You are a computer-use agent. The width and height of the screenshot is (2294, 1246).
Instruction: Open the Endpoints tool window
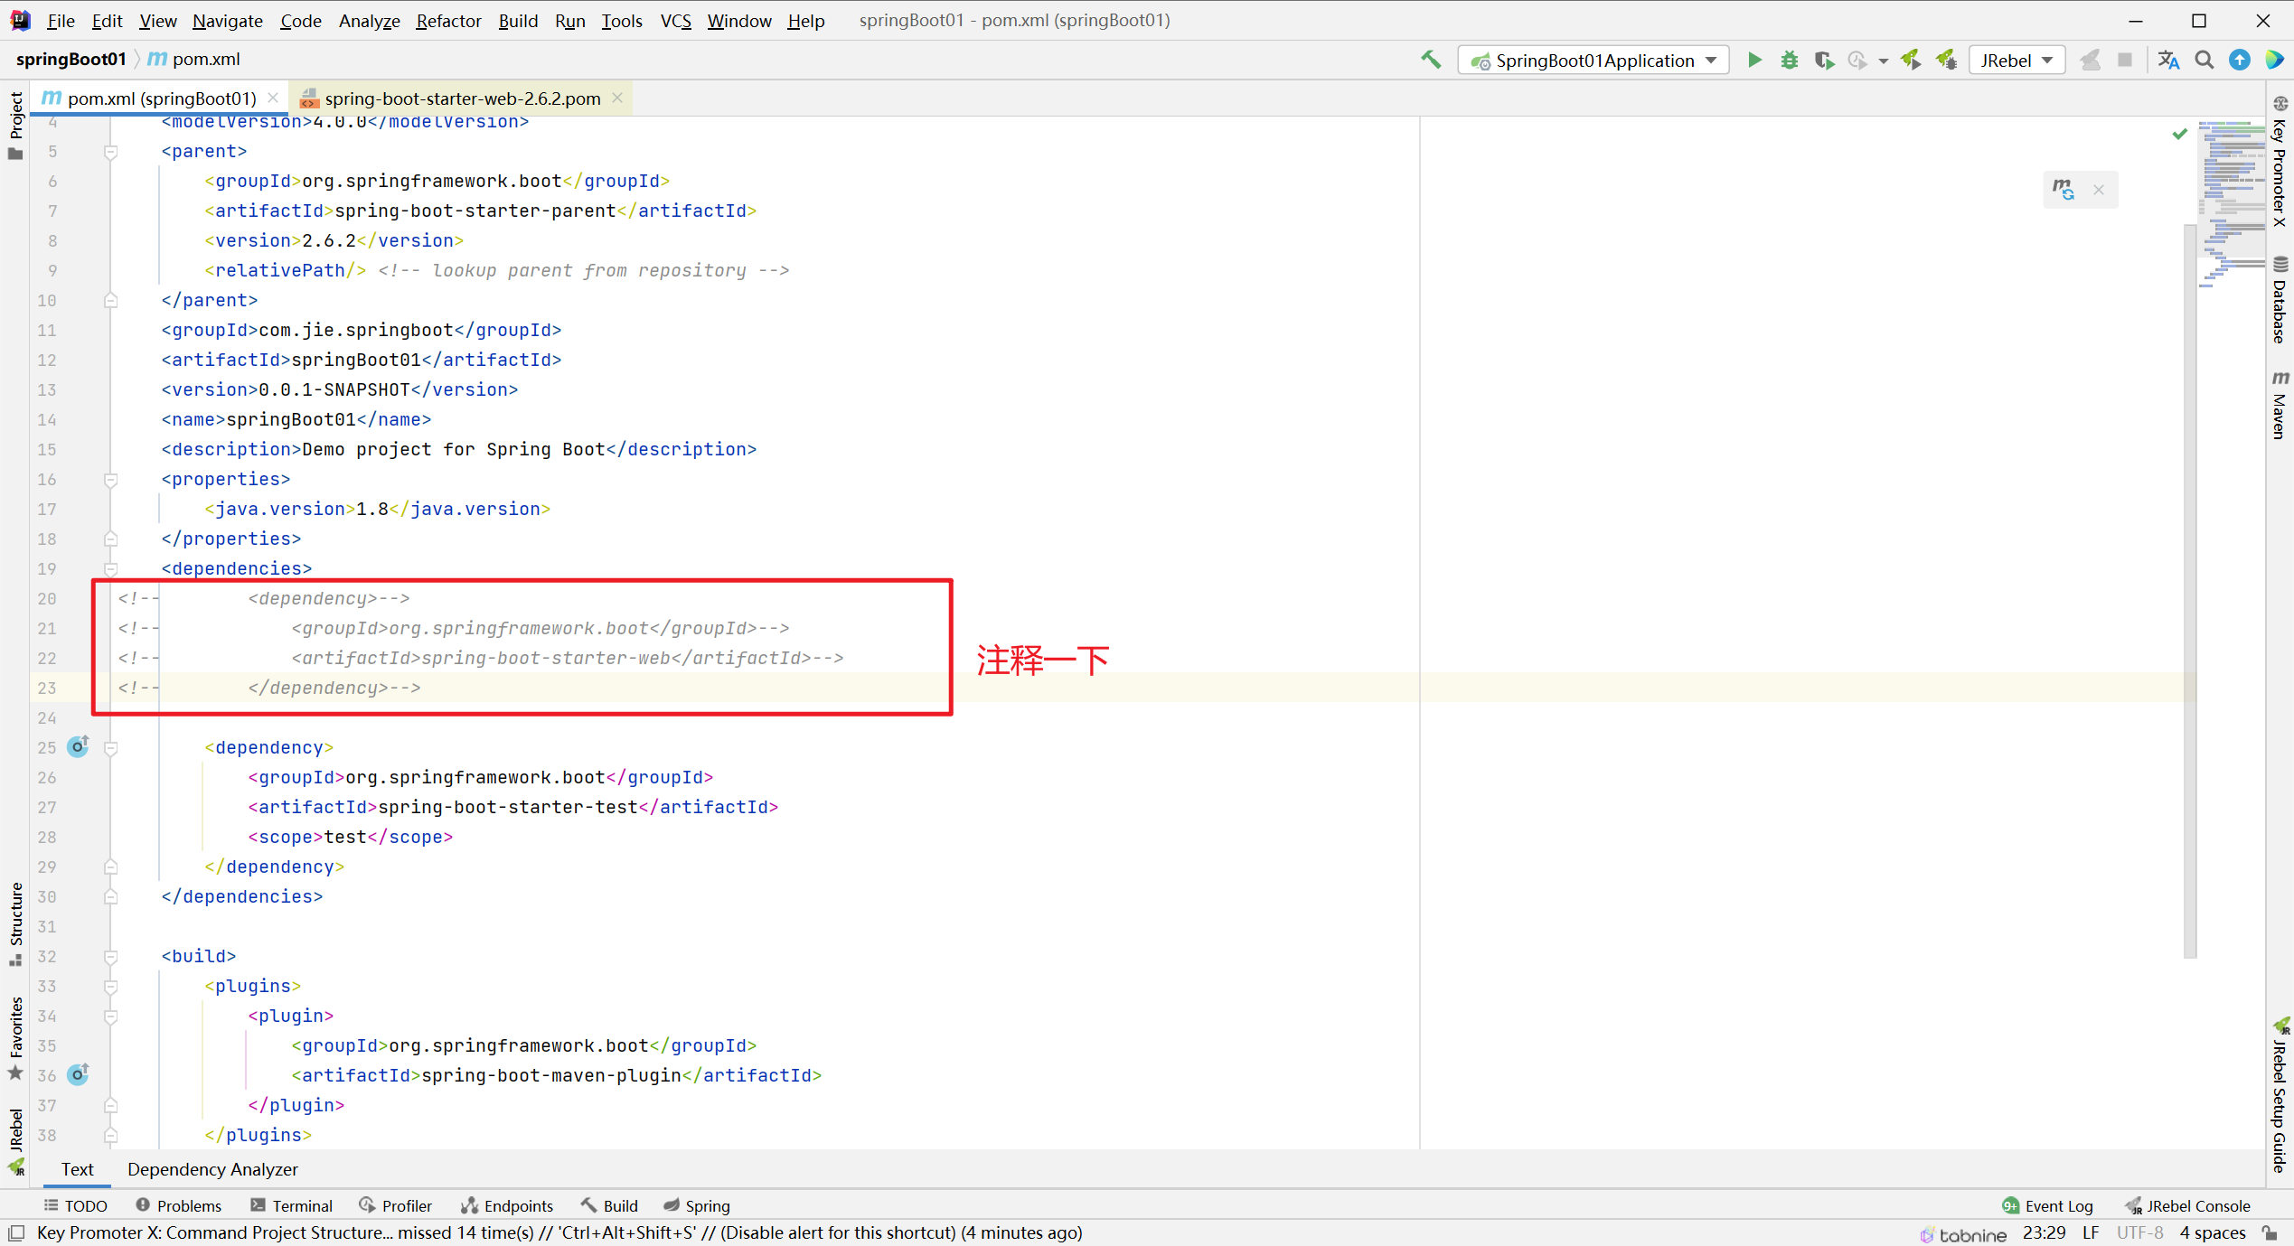(506, 1205)
